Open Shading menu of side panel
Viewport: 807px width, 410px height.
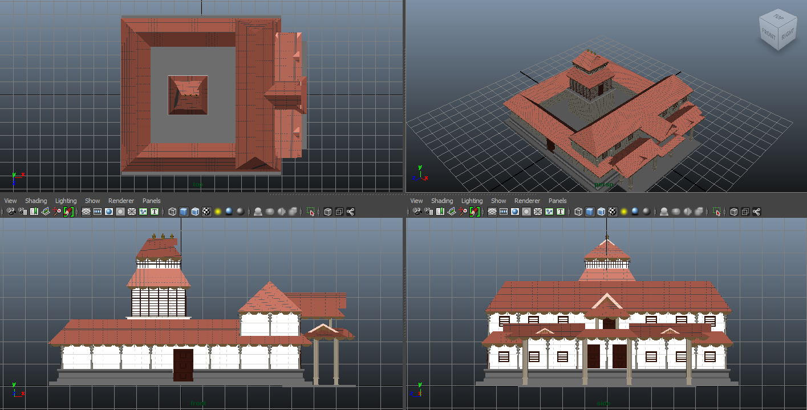[x=442, y=201]
